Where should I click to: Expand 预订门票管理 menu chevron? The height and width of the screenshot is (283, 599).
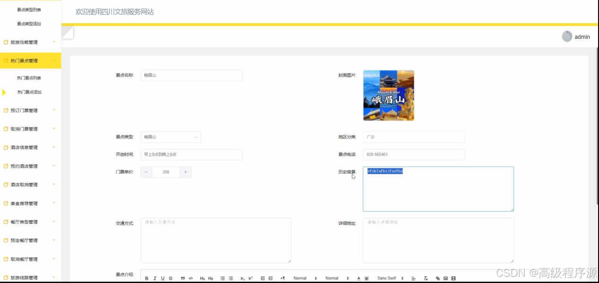(54, 110)
